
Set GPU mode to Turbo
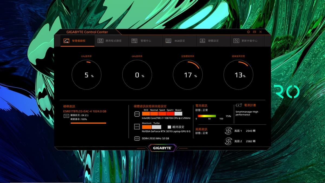pos(157,127)
